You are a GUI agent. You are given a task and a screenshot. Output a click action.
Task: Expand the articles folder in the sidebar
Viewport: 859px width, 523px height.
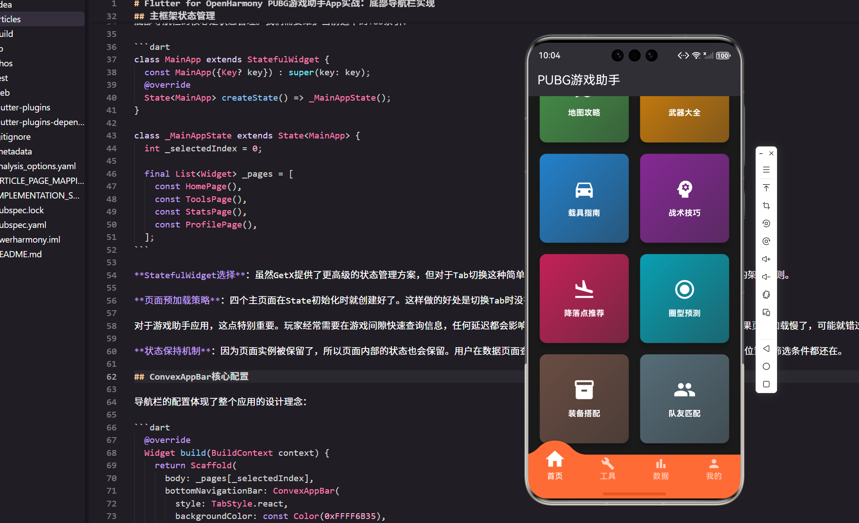pos(10,19)
